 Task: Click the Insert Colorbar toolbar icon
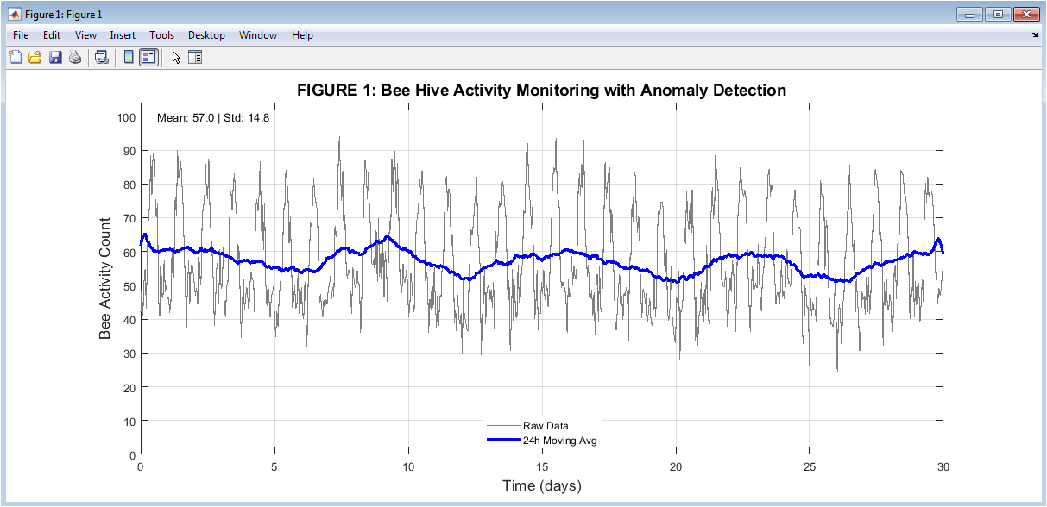[129, 58]
